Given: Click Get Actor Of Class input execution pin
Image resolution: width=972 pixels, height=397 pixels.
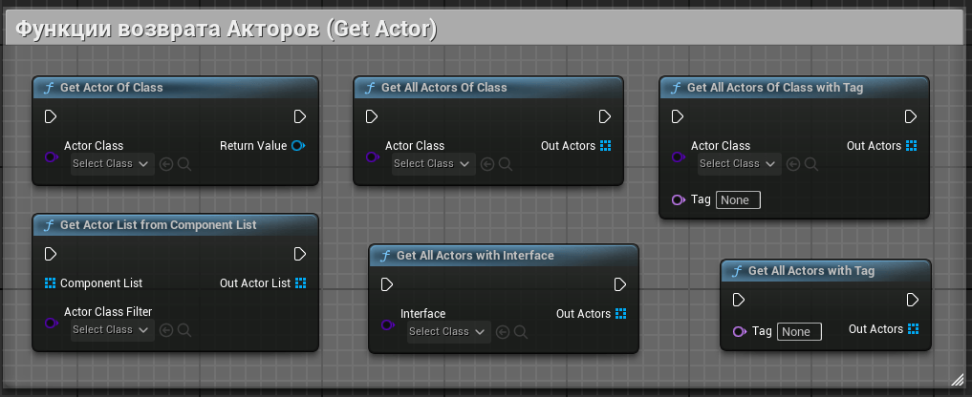Looking at the screenshot, I should [x=51, y=116].
